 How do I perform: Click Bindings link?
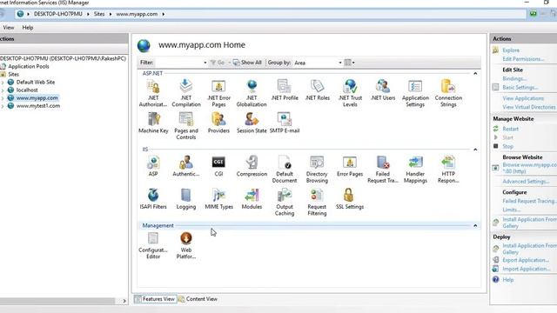point(514,79)
